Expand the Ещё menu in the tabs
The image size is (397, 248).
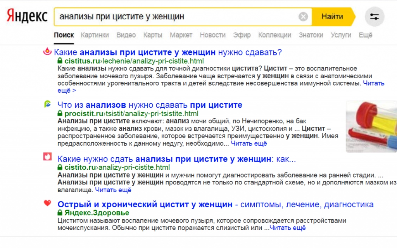(365, 35)
